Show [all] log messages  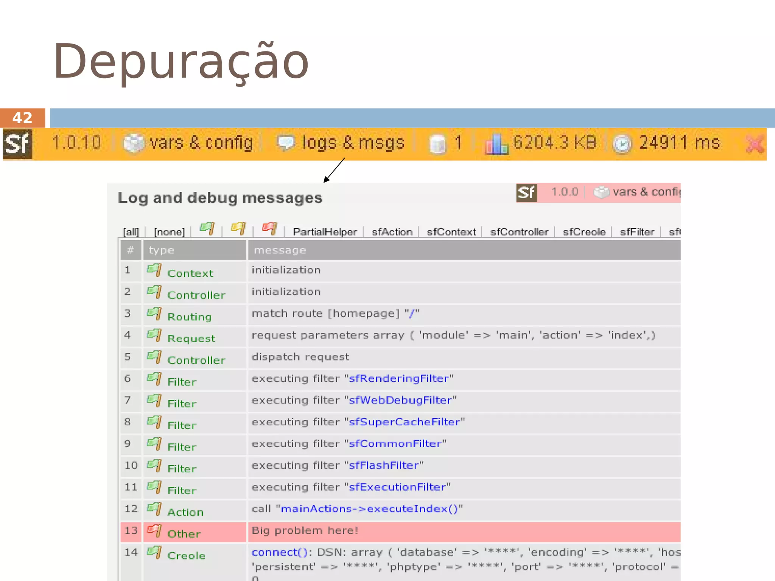point(131,232)
